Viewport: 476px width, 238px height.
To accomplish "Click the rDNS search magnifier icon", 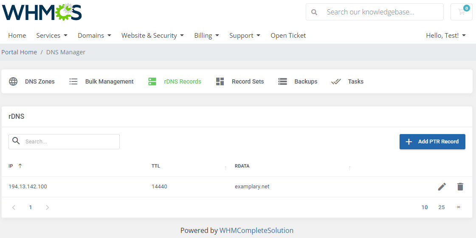I will point(16,141).
